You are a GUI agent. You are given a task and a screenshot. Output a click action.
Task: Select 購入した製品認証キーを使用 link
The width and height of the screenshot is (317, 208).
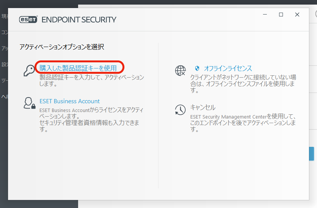coord(78,68)
